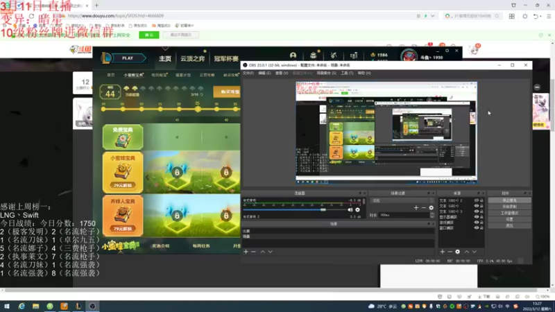Open the collection icon in League client header
This screenshot has width=555, height=312.
[x=314, y=55]
